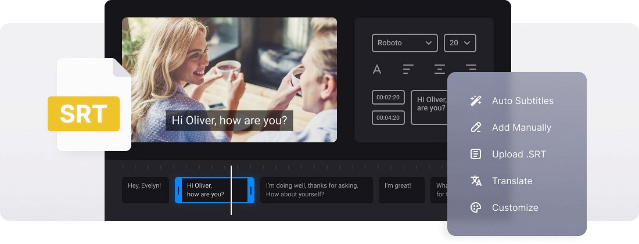Click the subtitle text box in the side panel

tap(429, 107)
